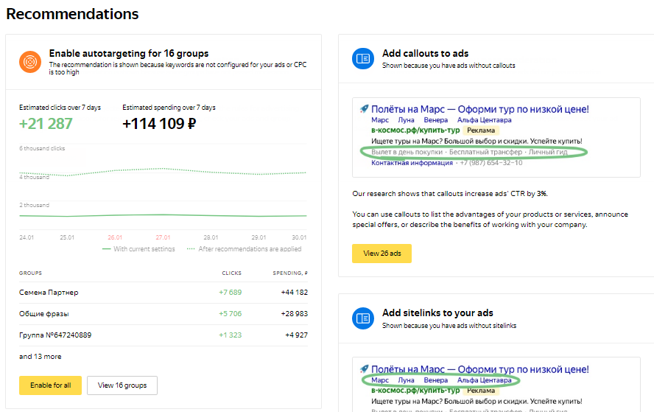654x412 pixels.
Task: Click the Луна sitelink in callouts ad preview
Action: point(406,120)
